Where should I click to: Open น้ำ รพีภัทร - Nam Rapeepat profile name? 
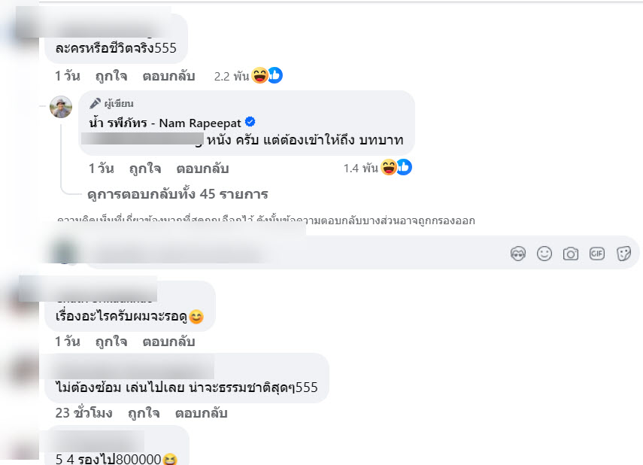pyautogui.click(x=165, y=123)
